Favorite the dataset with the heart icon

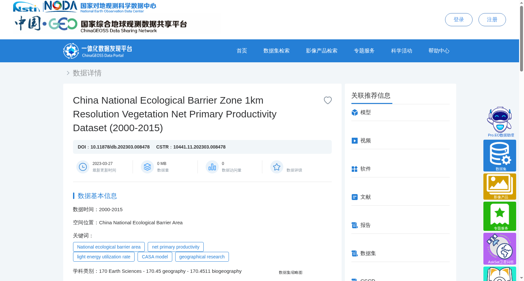tap(328, 100)
